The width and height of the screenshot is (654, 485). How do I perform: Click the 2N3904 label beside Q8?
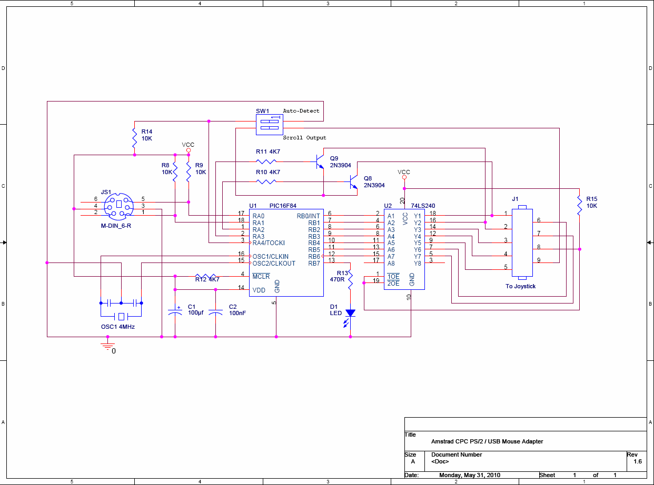click(x=374, y=185)
